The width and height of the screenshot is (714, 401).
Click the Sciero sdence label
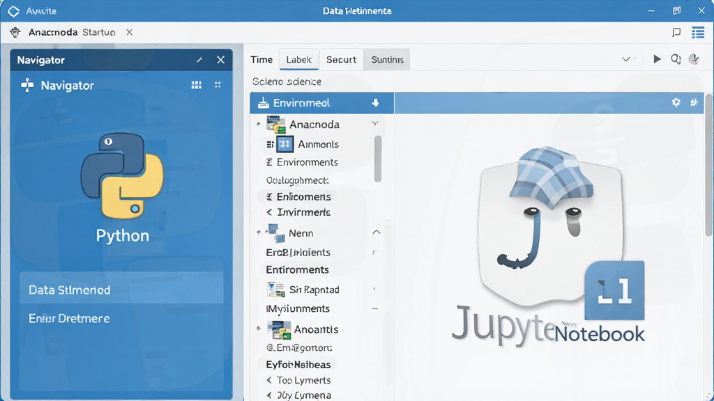click(287, 81)
